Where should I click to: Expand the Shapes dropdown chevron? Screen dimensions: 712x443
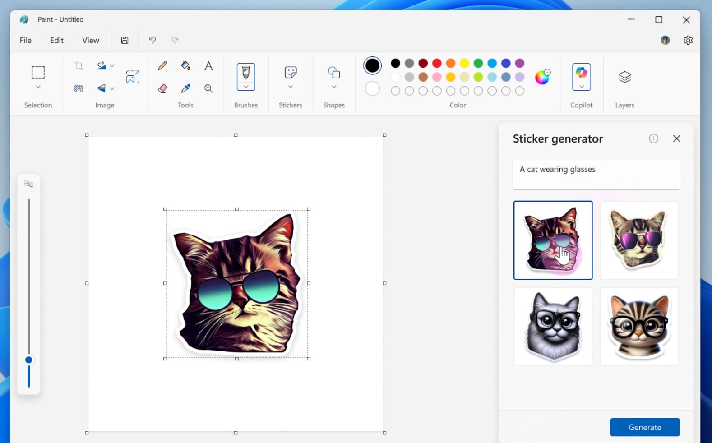(x=334, y=87)
